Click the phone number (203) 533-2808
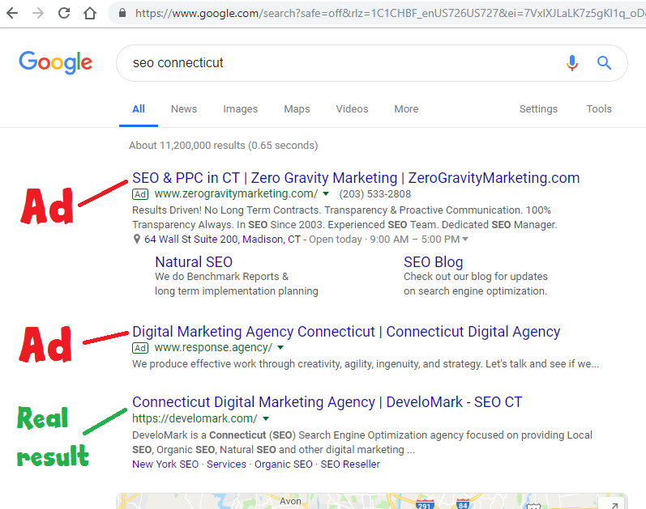The height and width of the screenshot is (509, 646). pyautogui.click(x=375, y=193)
